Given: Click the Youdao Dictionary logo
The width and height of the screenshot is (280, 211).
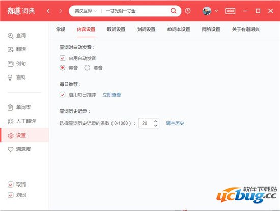Looking at the screenshot, I should 21,11.
